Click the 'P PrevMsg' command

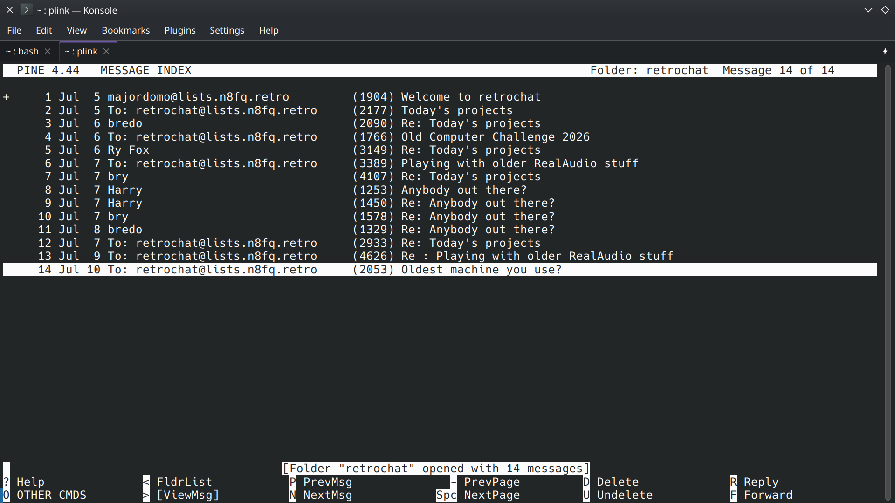[x=321, y=482]
